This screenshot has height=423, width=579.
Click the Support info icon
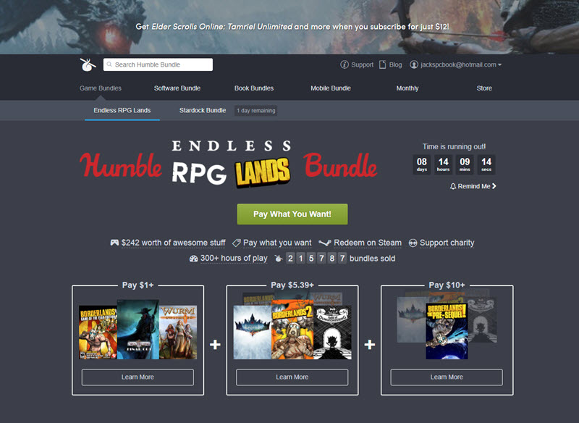pos(345,64)
